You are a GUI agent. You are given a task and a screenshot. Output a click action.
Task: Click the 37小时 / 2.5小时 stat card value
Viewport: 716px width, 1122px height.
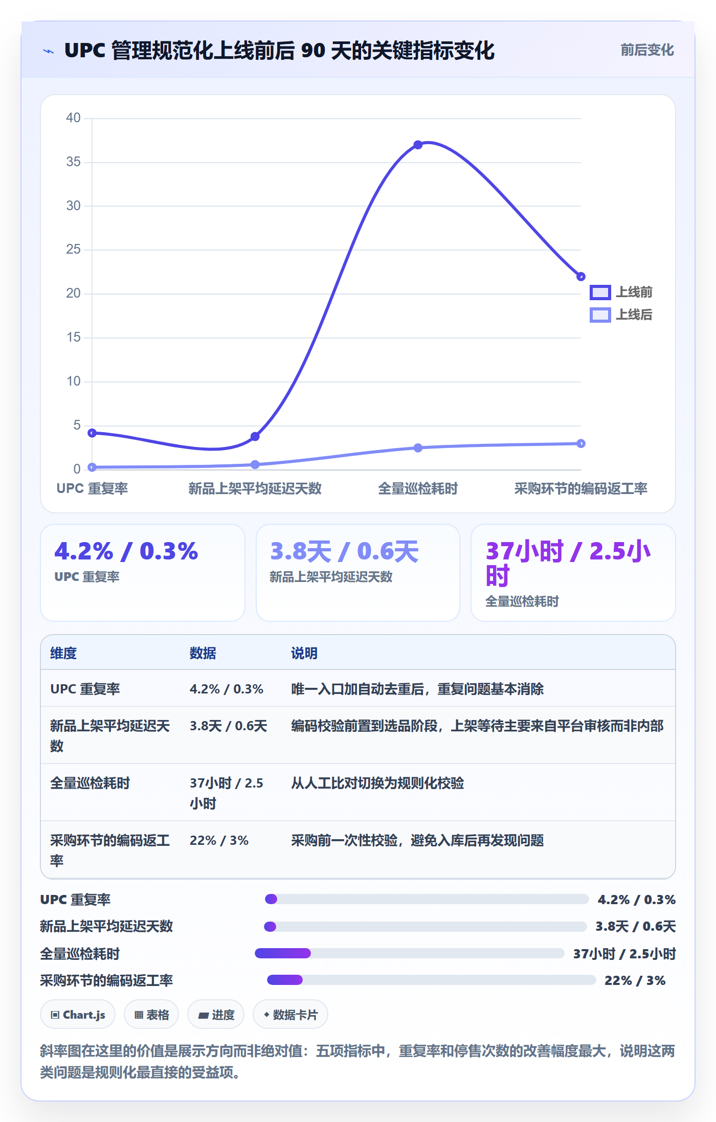pyautogui.click(x=568, y=564)
